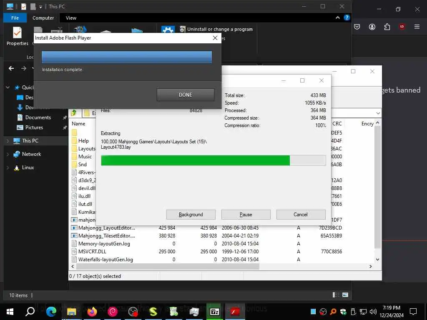Select the Help folder in 7-Zip list
Screen dimensions: 427x320
pyautogui.click(x=83, y=141)
